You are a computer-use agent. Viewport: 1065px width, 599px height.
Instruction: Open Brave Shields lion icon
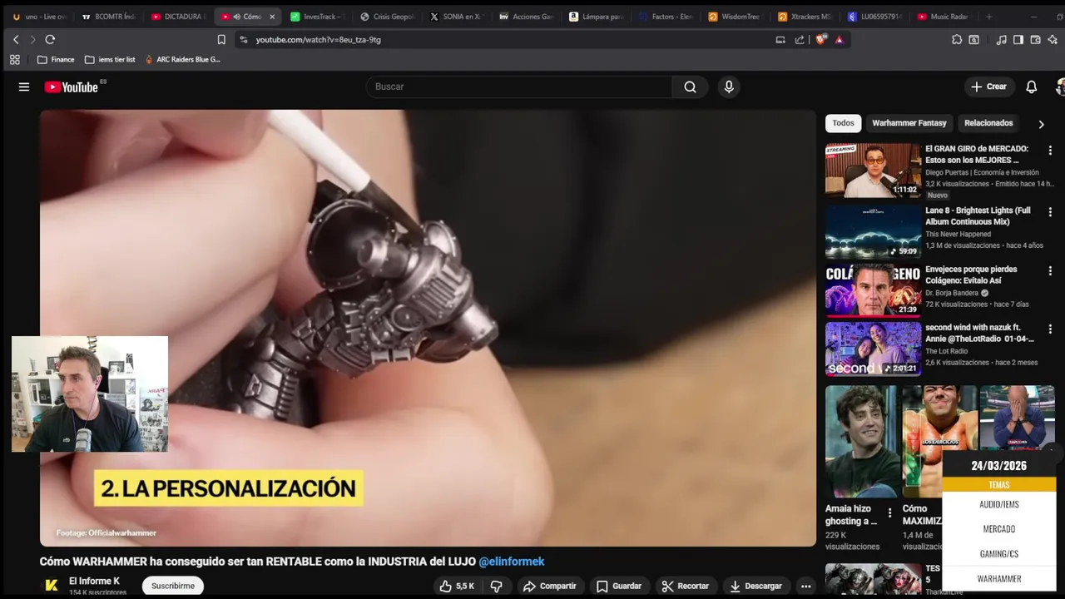click(x=821, y=39)
